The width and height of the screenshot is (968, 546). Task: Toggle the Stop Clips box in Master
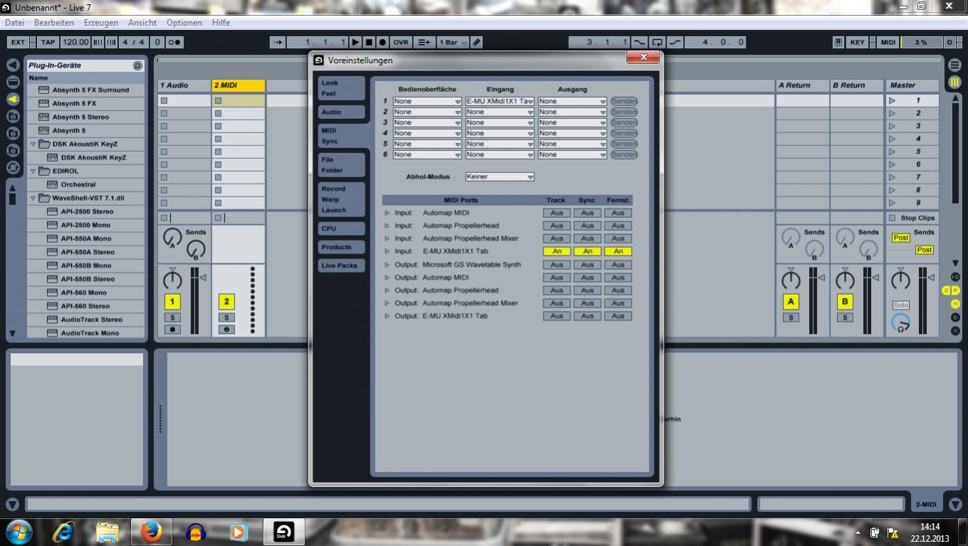click(x=892, y=218)
